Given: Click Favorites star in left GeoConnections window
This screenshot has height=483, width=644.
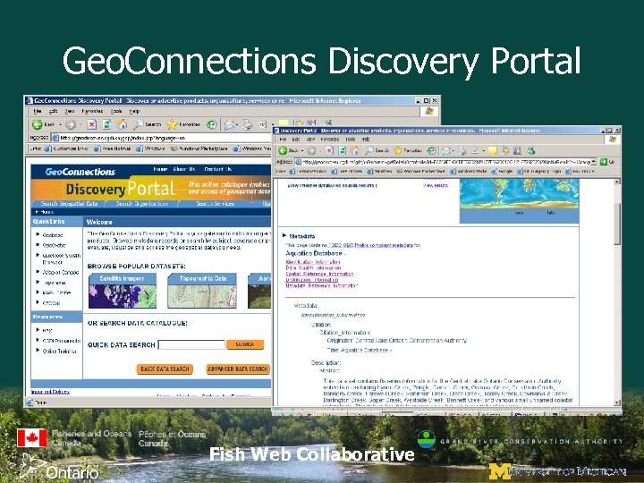Looking at the screenshot, I should click(172, 124).
